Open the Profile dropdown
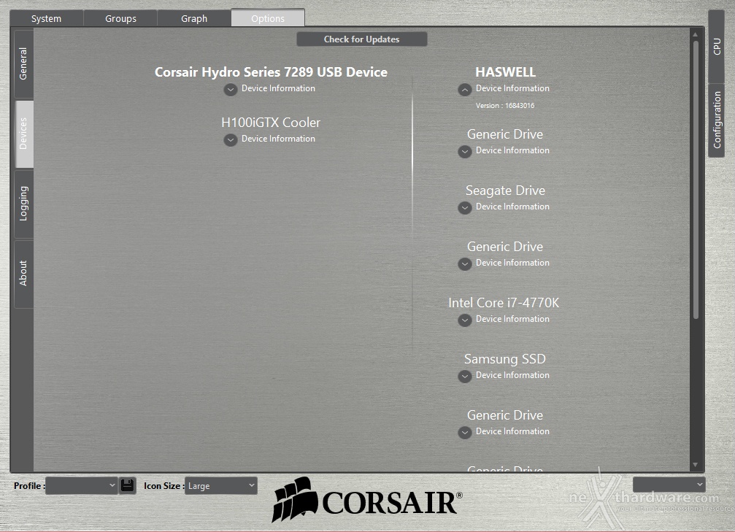Image resolution: width=735 pixels, height=532 pixels. click(x=82, y=485)
